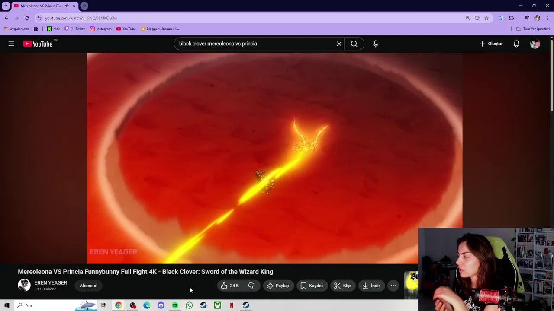Open Google Translate extension icon
This screenshot has width=554, height=311.
pyautogui.click(x=501, y=18)
